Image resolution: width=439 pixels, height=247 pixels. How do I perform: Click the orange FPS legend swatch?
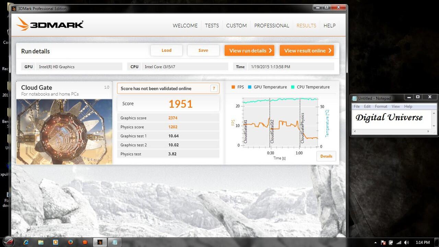pos(233,87)
